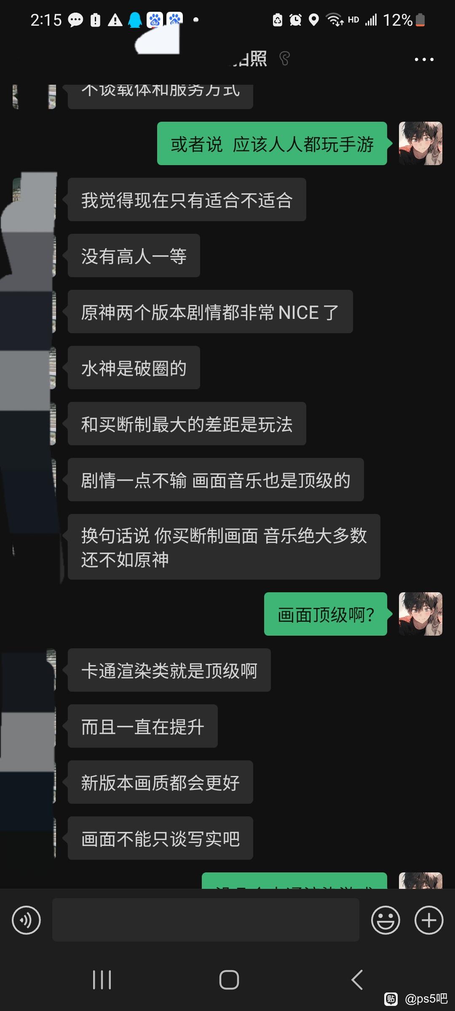Image resolution: width=455 pixels, height=1011 pixels.
Task: Open the emoji smiley picker
Action: pos(385,920)
